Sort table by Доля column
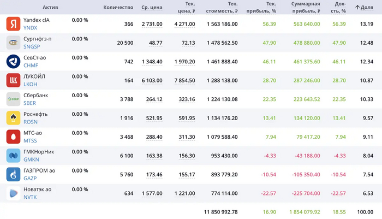382x219 pixels. coord(365,7)
